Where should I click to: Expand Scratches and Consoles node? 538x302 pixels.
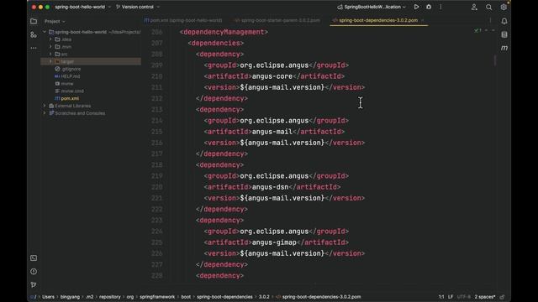[x=45, y=113]
